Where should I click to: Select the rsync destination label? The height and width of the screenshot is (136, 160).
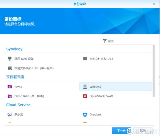pyautogui.click(x=18, y=87)
